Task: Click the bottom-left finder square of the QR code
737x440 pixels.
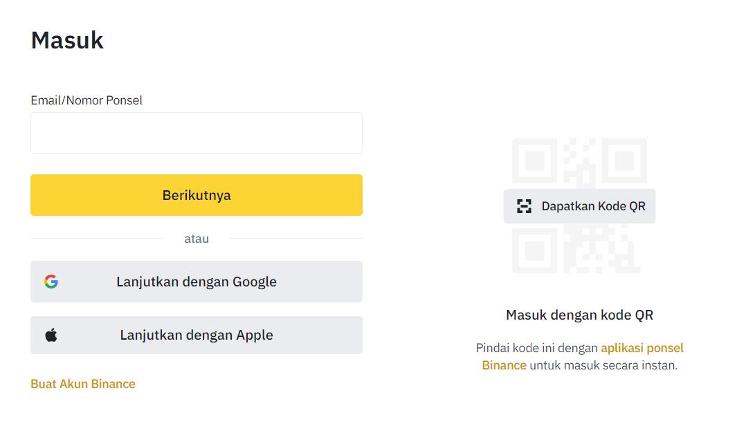Action: pos(534,250)
